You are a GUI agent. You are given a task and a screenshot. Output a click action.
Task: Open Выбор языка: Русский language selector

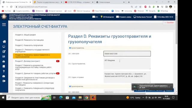(143, 17)
